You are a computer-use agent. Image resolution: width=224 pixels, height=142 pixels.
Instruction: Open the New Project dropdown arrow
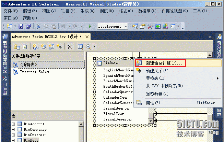[15, 26]
